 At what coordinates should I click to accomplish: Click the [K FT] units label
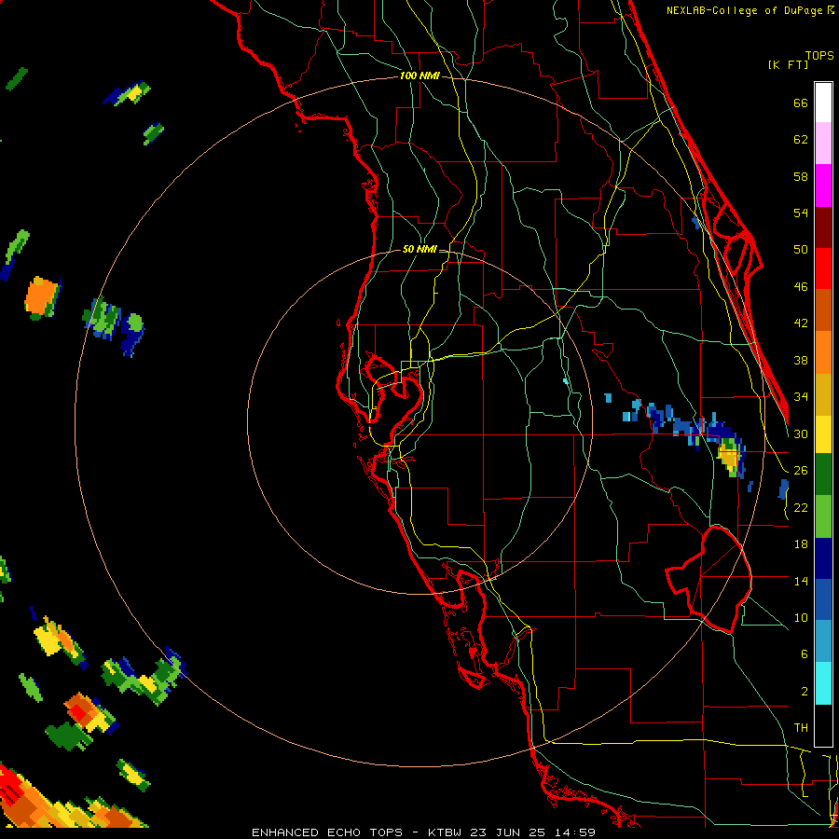click(x=788, y=64)
